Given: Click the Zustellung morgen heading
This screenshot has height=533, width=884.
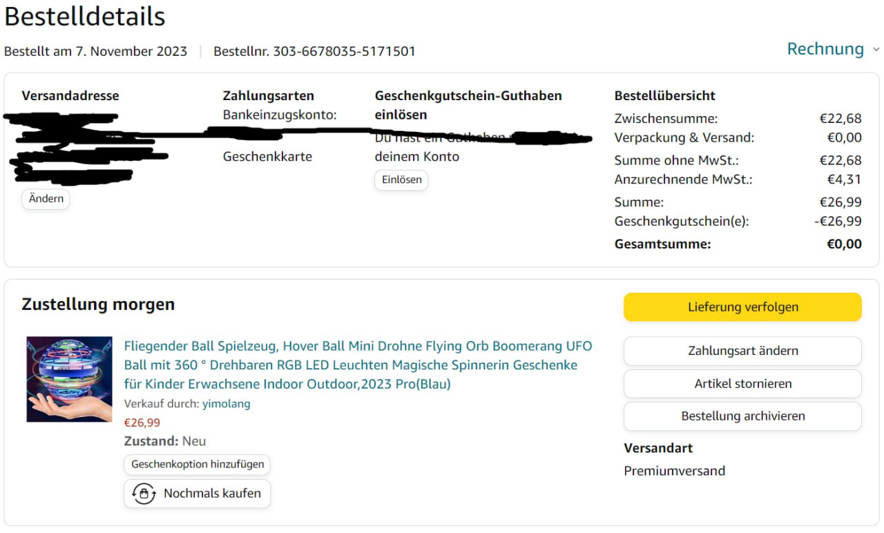Looking at the screenshot, I should (98, 304).
